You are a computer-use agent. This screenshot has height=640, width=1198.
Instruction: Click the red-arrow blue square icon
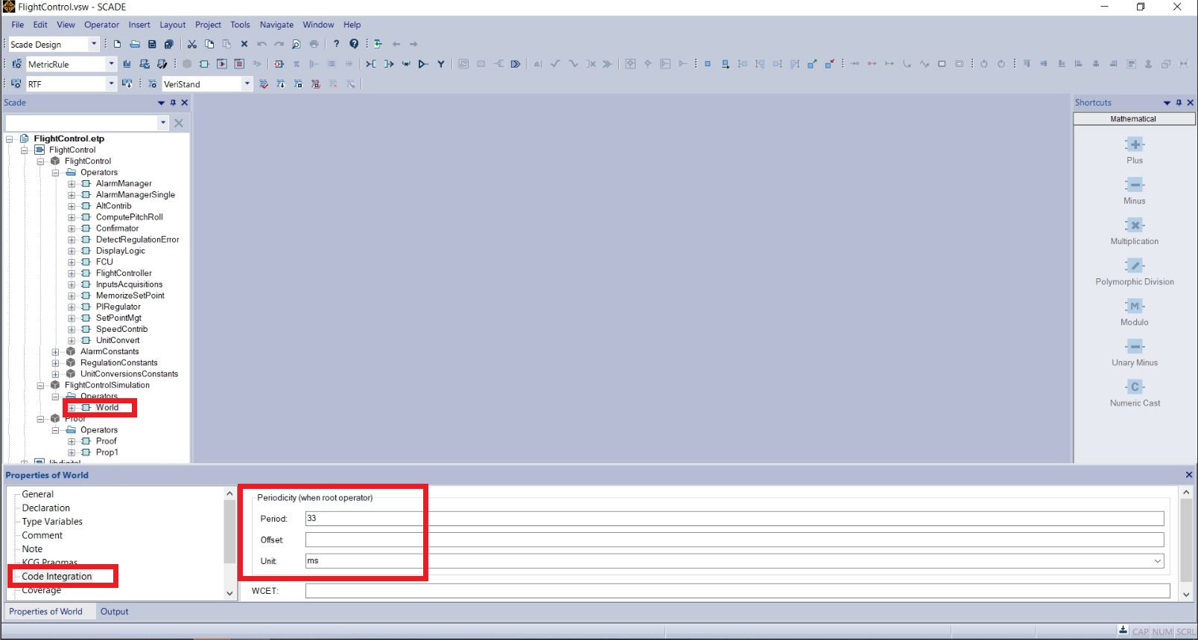(829, 64)
